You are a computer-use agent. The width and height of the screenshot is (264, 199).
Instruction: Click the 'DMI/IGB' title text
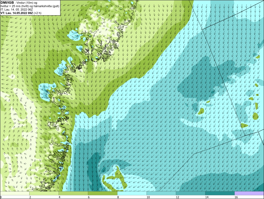(x=7, y=3)
